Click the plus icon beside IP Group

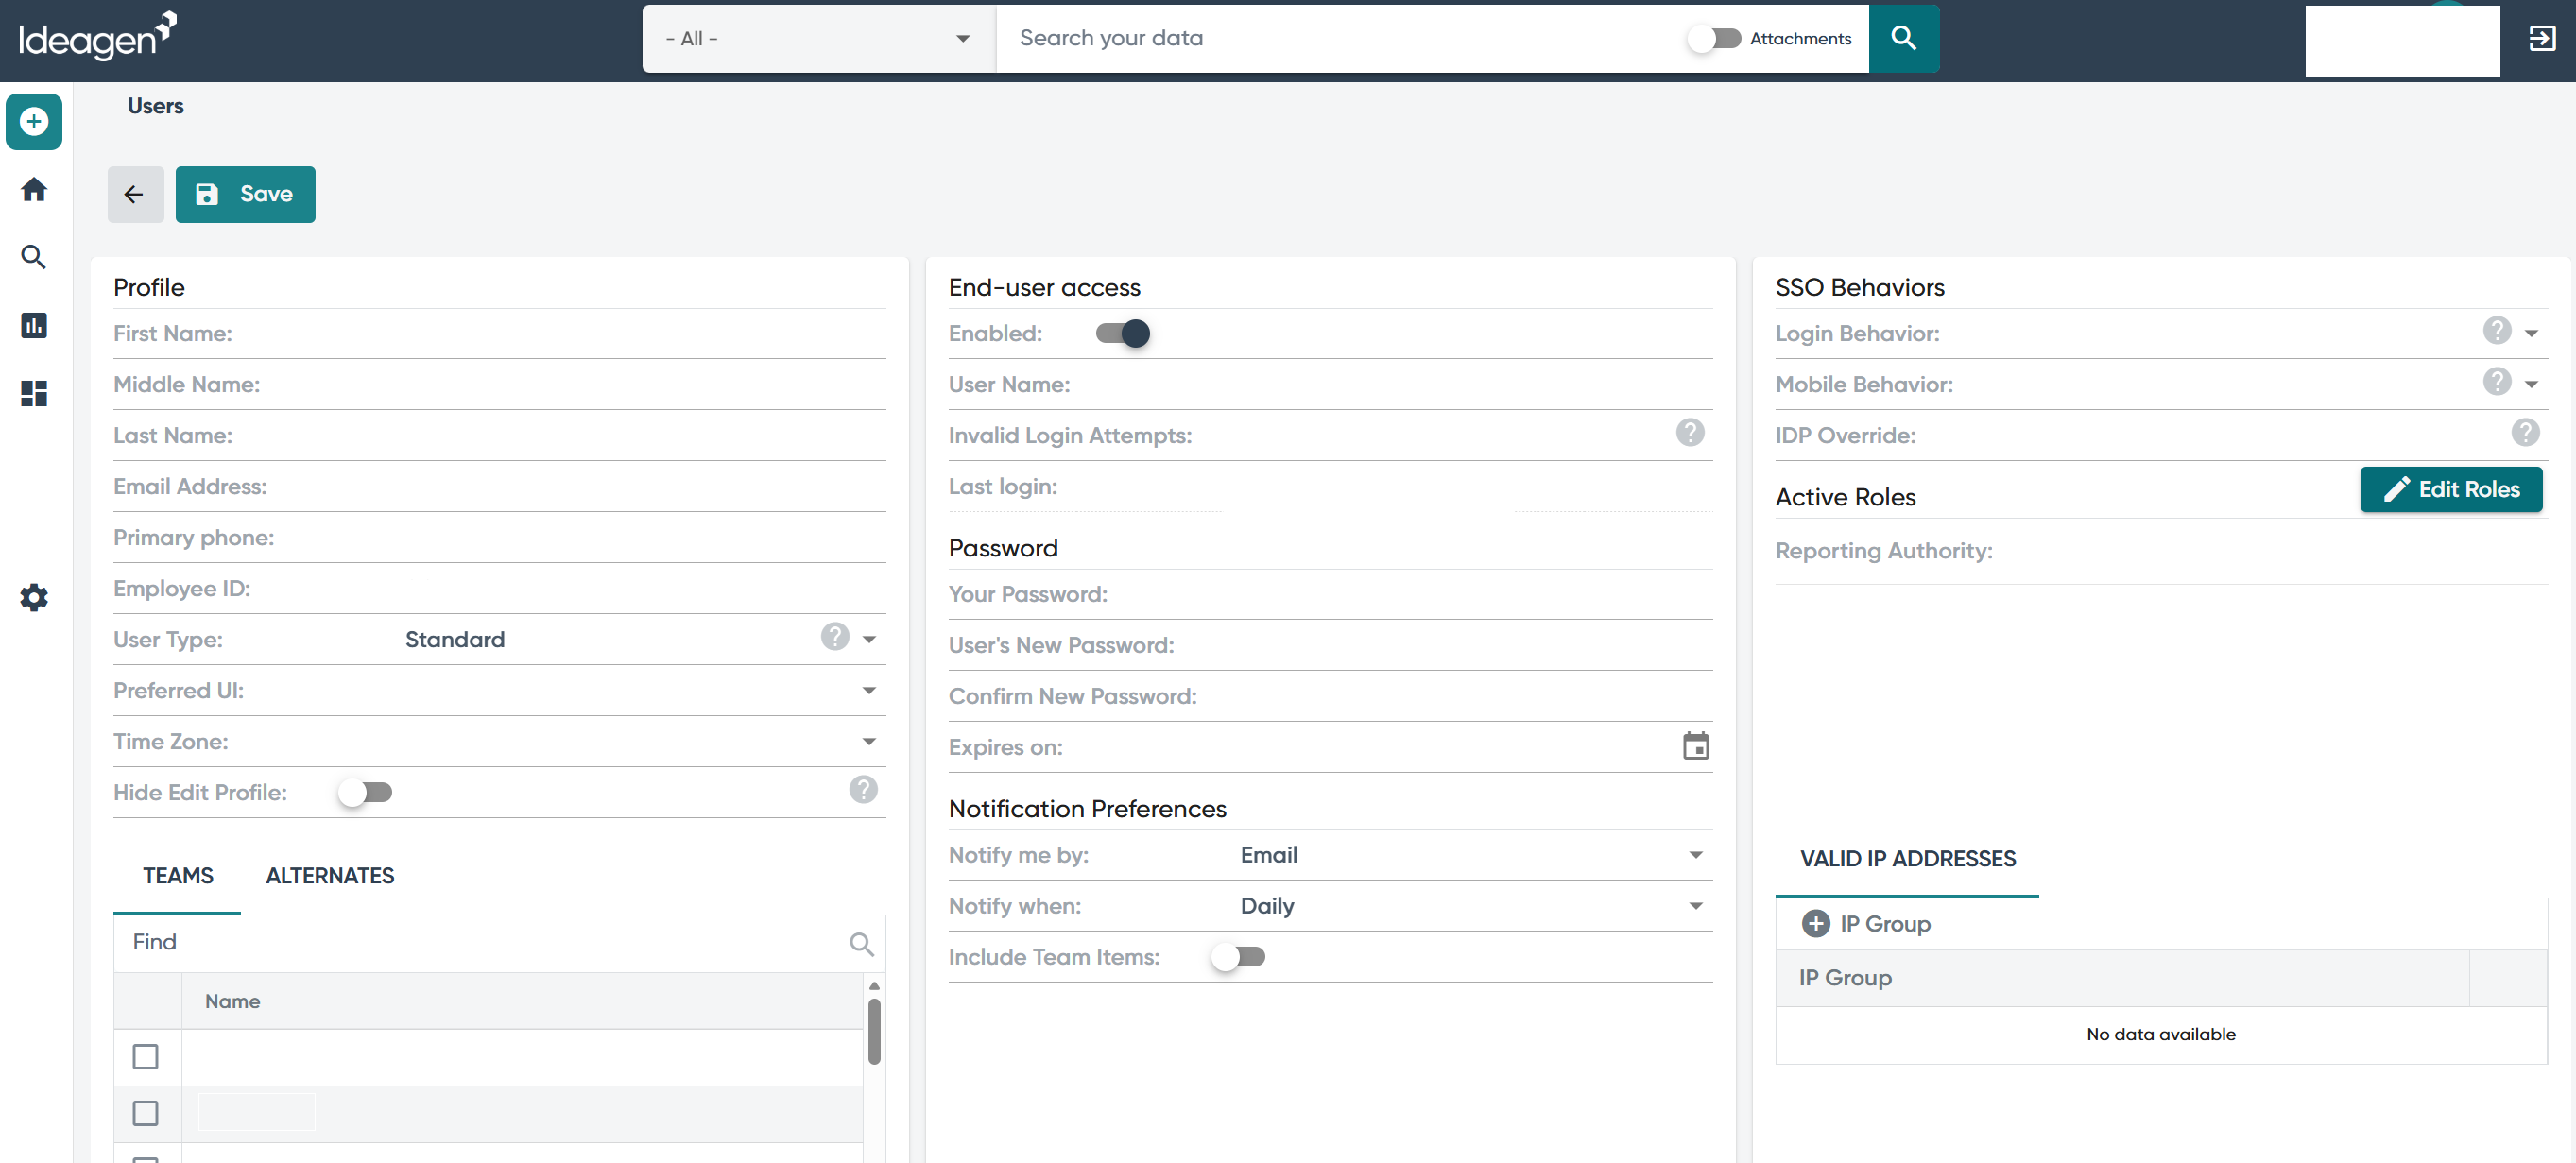(x=1815, y=923)
